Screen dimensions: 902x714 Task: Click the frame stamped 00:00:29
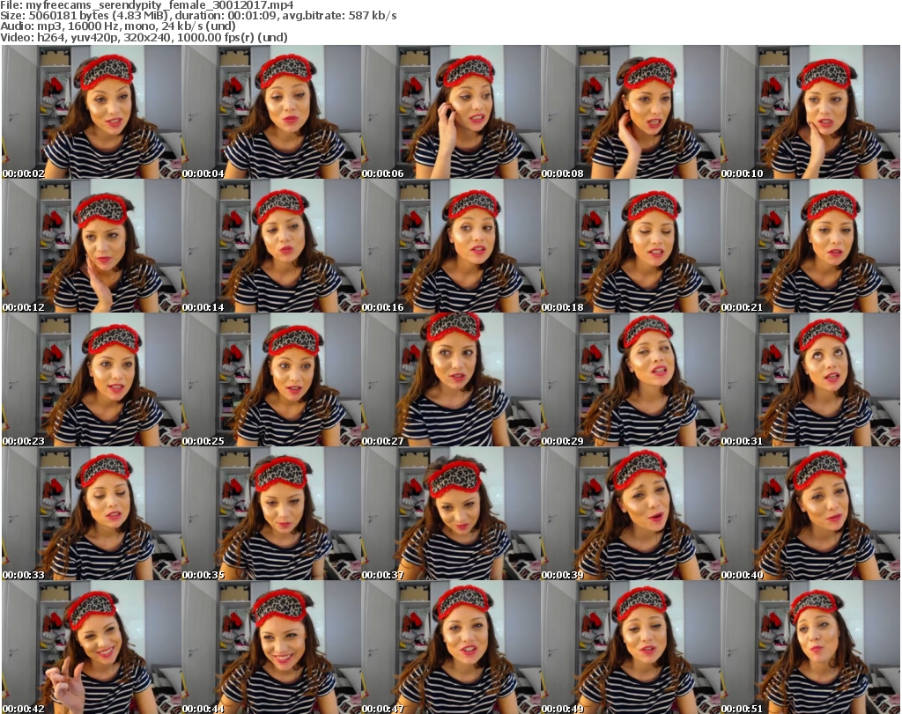coord(631,380)
